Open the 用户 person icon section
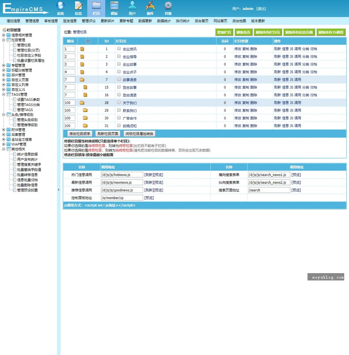This screenshot has height=355, width=349. (x=132, y=8)
